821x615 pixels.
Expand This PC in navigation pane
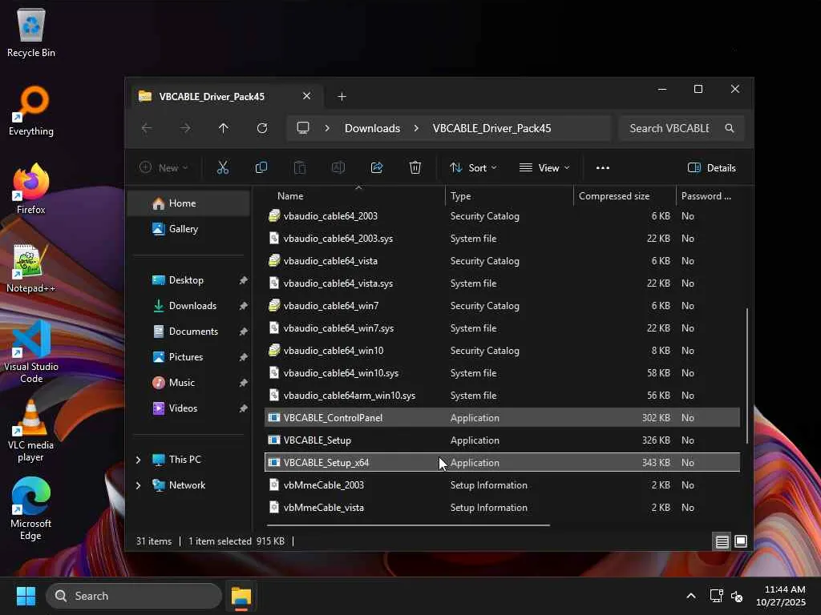pos(138,460)
